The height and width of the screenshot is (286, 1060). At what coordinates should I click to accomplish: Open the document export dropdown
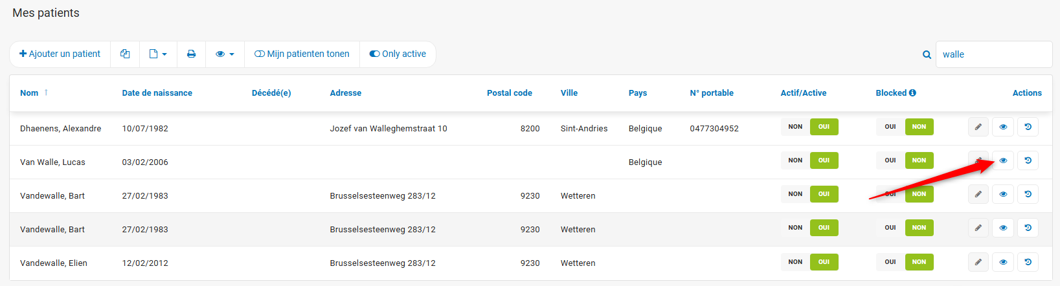158,54
